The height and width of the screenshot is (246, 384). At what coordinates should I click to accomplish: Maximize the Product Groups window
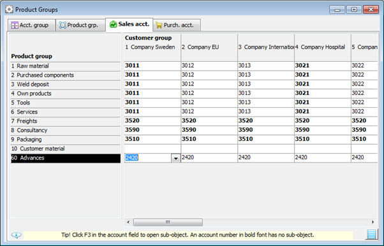354,10
